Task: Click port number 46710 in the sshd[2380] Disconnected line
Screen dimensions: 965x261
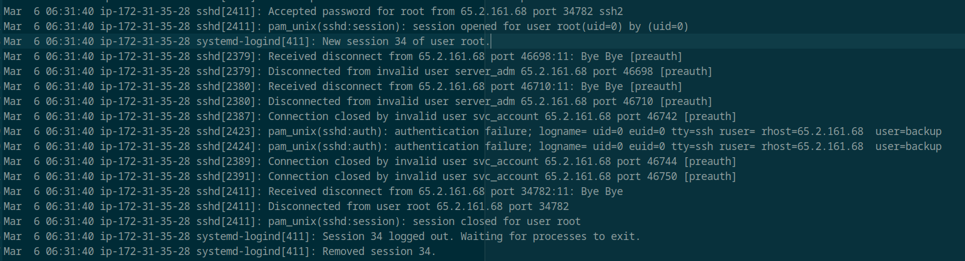Action: (x=638, y=101)
